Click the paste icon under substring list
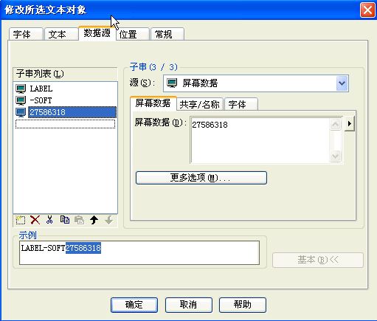The image size is (377, 321). tap(79, 220)
